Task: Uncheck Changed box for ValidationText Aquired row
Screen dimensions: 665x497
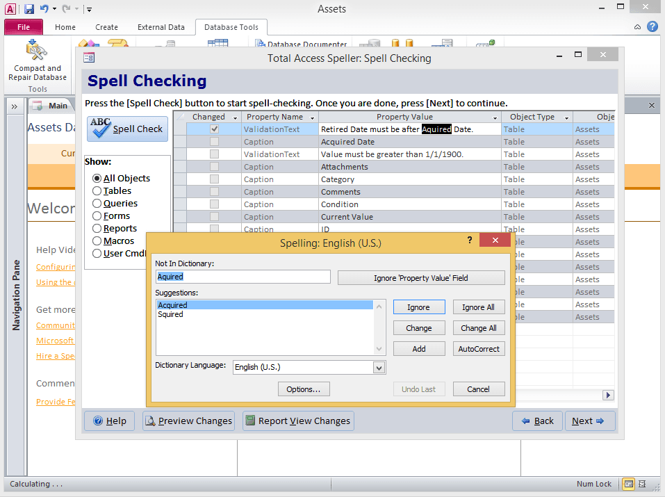Action: click(214, 129)
